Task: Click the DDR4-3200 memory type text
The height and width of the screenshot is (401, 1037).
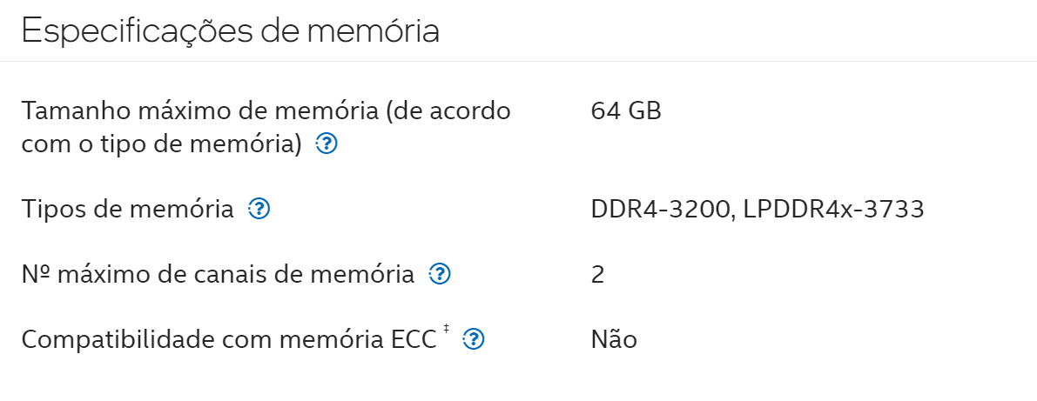Action: [x=661, y=210]
